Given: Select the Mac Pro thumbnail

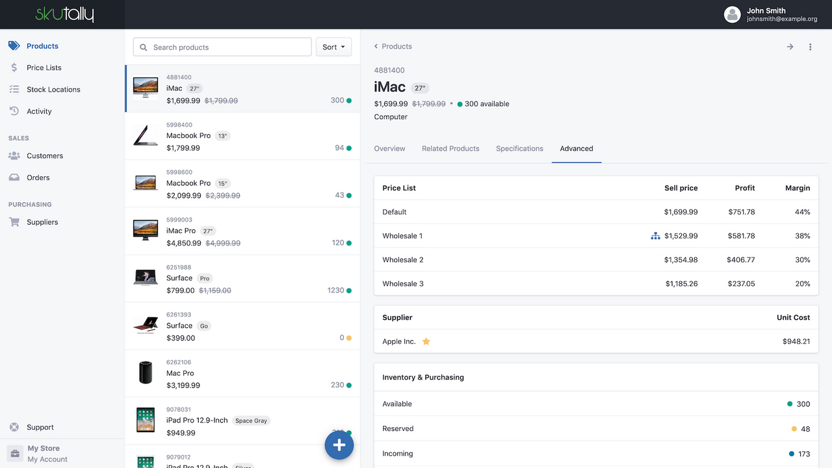Looking at the screenshot, I should pyautogui.click(x=146, y=372).
